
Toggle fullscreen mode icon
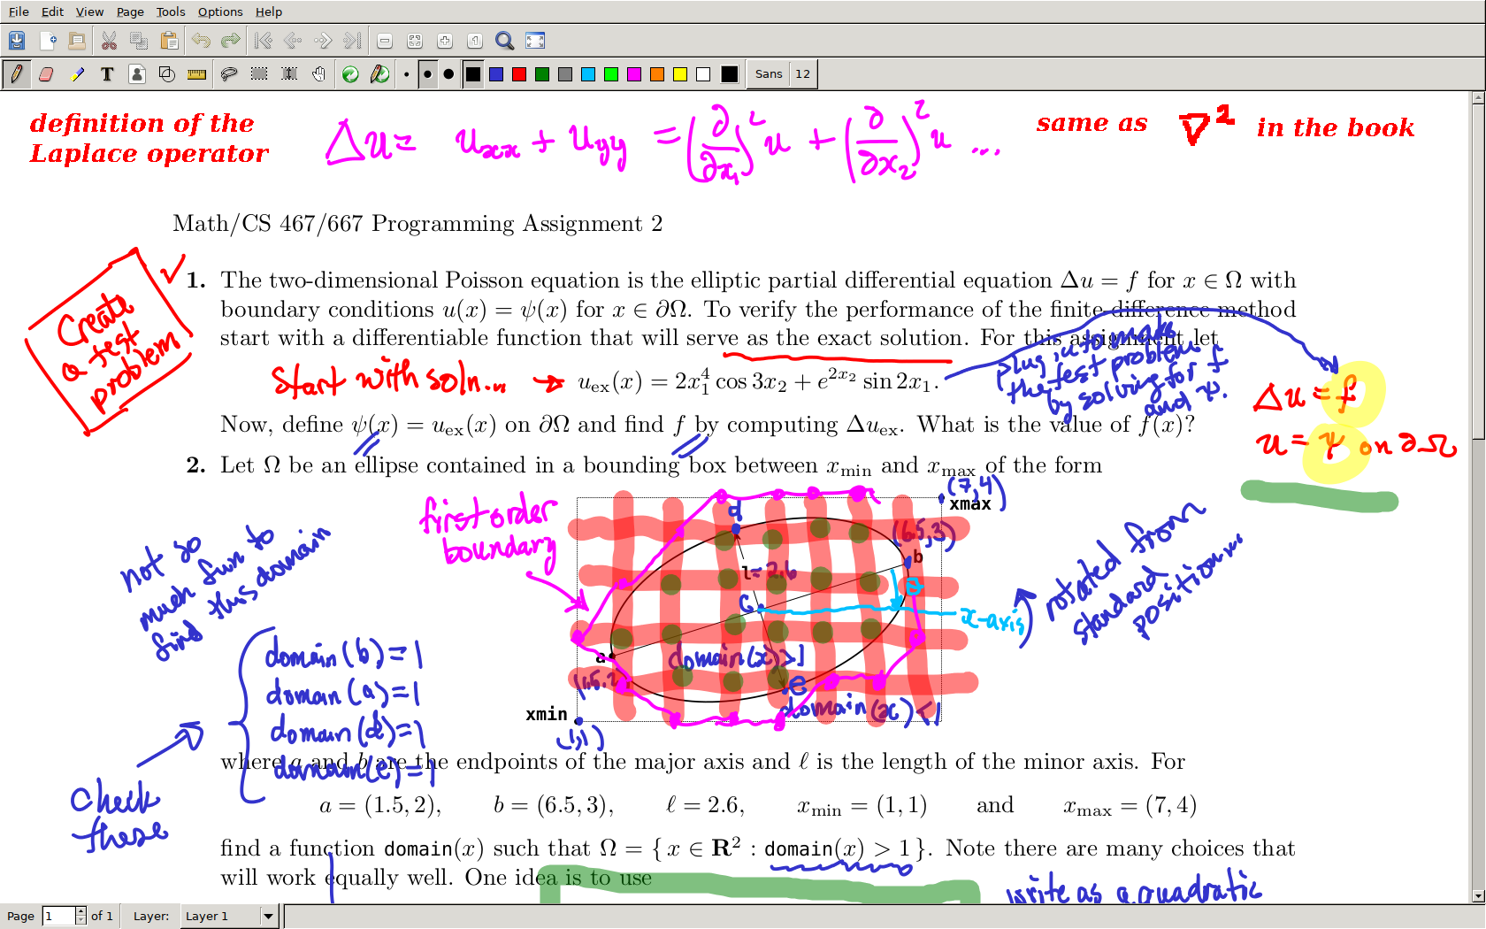tap(535, 41)
